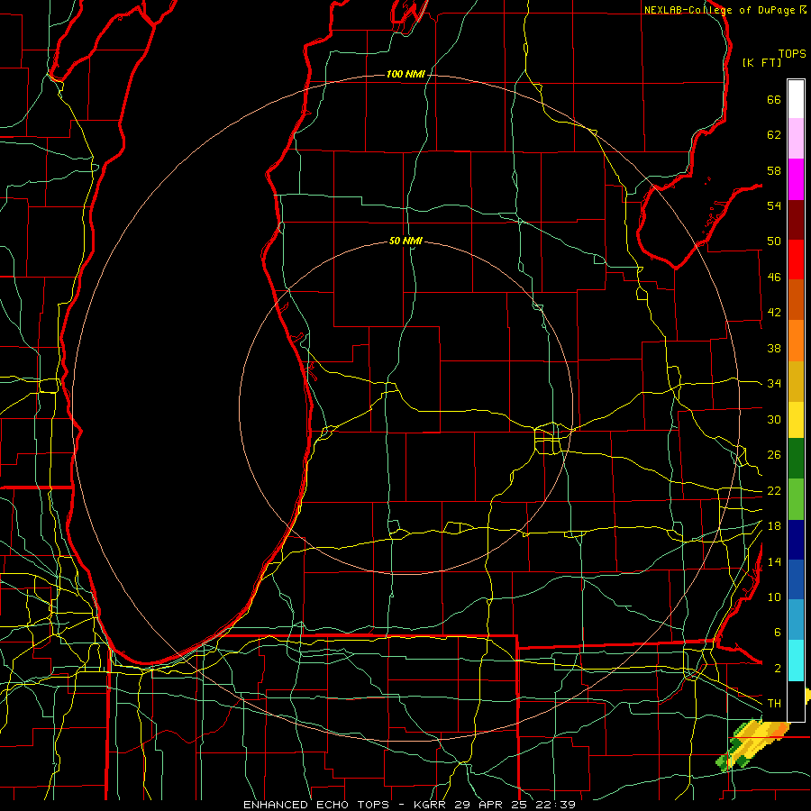The width and height of the screenshot is (811, 811).
Task: Select the sky blue legend swatch
Action: pos(796,620)
